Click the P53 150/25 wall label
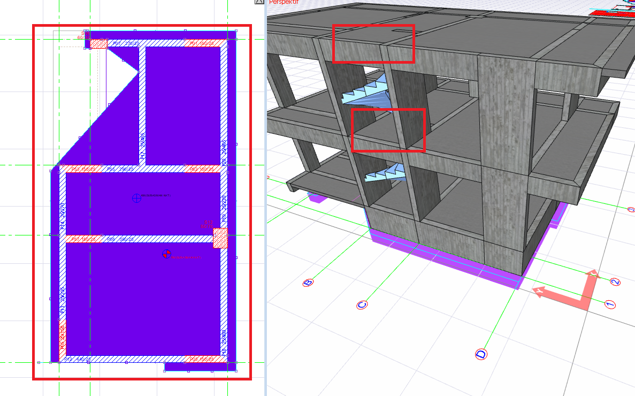Viewport: 635px width, 396px height. (83, 169)
